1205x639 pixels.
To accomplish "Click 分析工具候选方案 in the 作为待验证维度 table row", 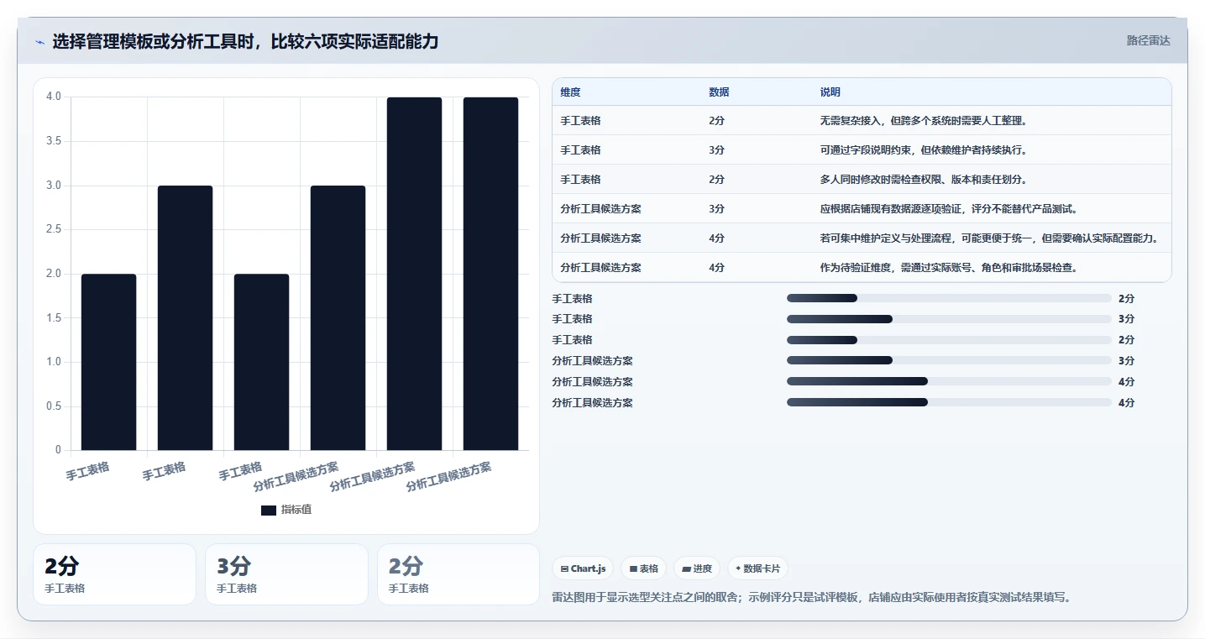I will pyautogui.click(x=601, y=267).
